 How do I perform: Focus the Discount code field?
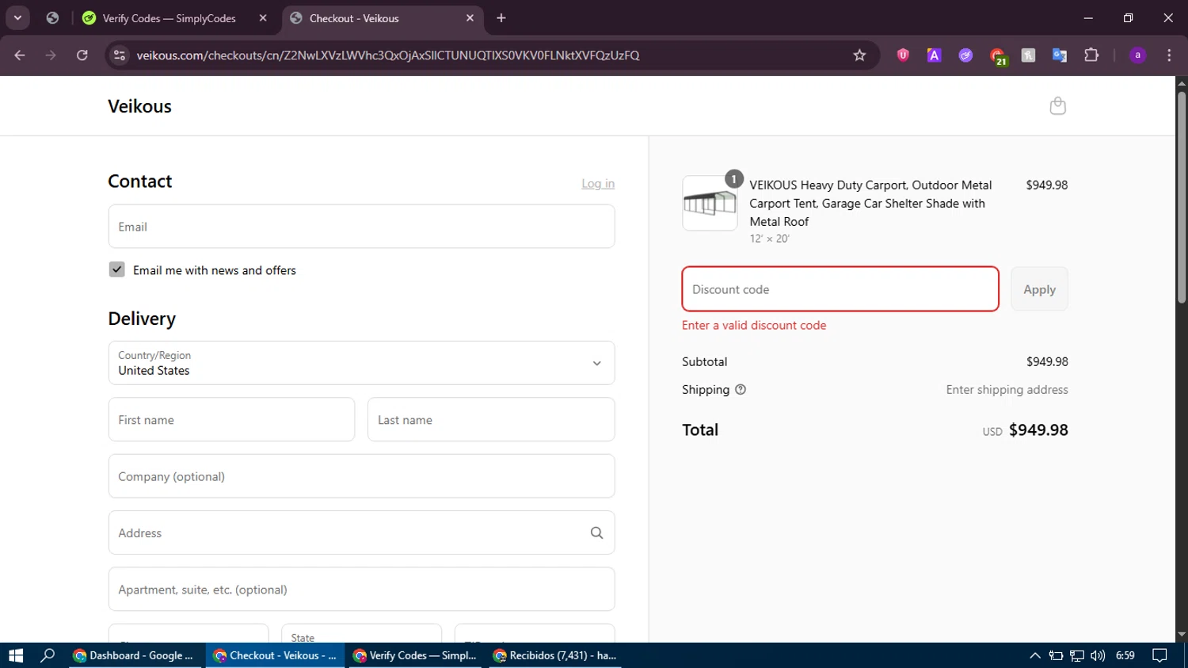click(x=840, y=289)
